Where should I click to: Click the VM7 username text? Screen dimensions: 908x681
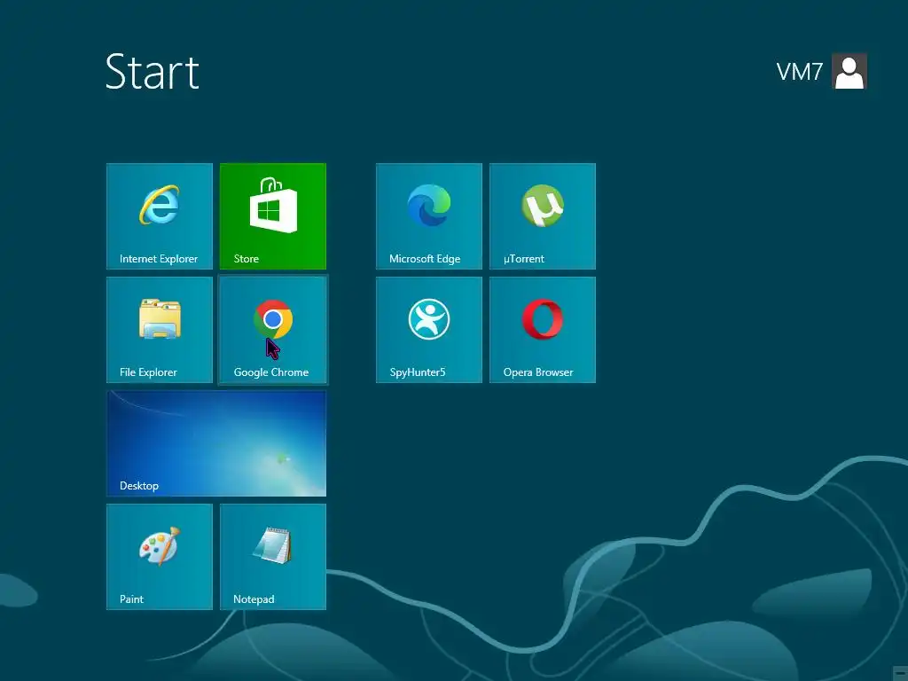799,72
